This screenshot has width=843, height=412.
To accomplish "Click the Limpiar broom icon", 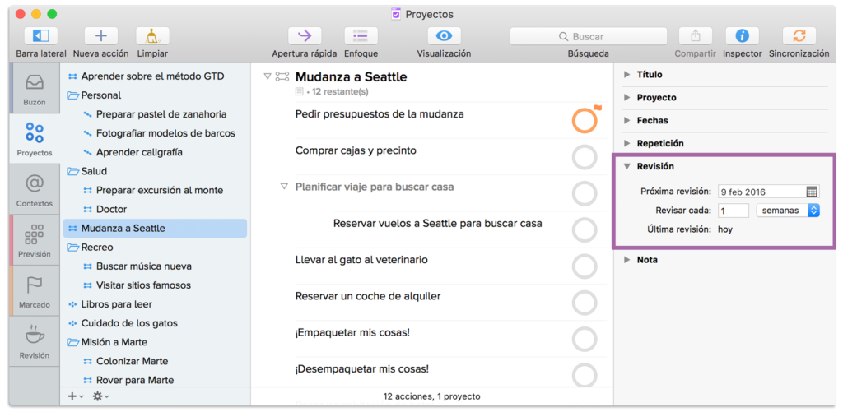I will 152,36.
